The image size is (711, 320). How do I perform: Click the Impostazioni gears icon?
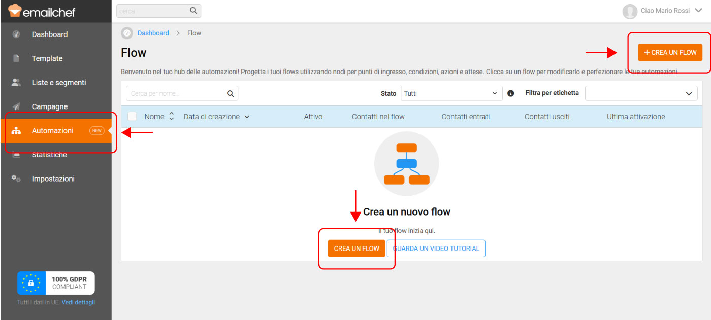tap(16, 179)
